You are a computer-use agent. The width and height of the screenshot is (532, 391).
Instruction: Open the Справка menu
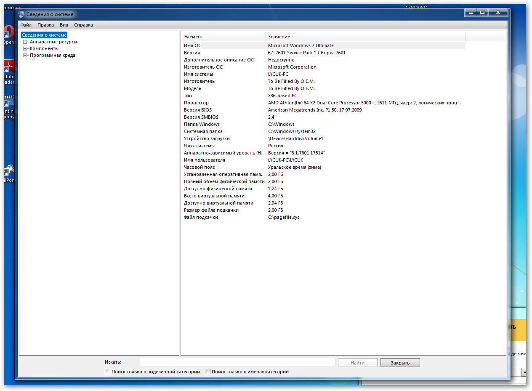83,25
